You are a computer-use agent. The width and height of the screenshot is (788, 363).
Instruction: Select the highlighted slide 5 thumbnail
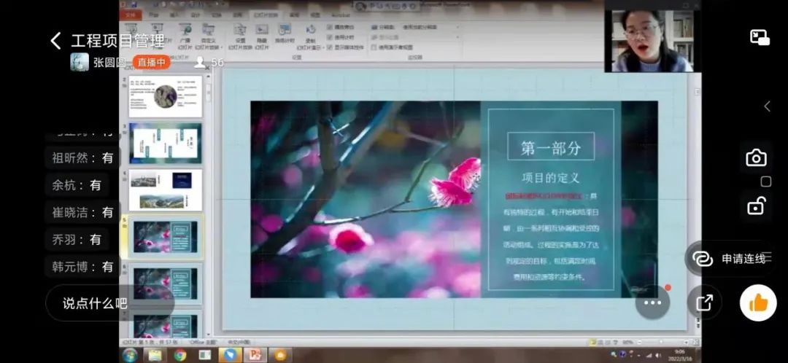tap(166, 236)
